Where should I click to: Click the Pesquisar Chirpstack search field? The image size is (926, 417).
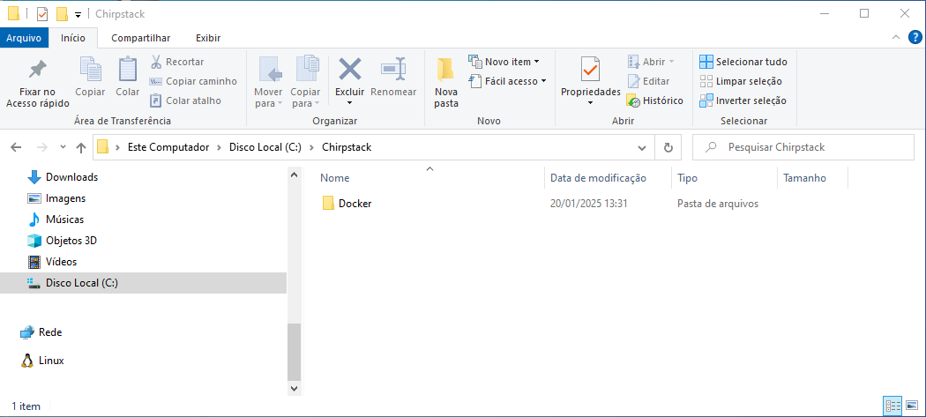coord(803,147)
